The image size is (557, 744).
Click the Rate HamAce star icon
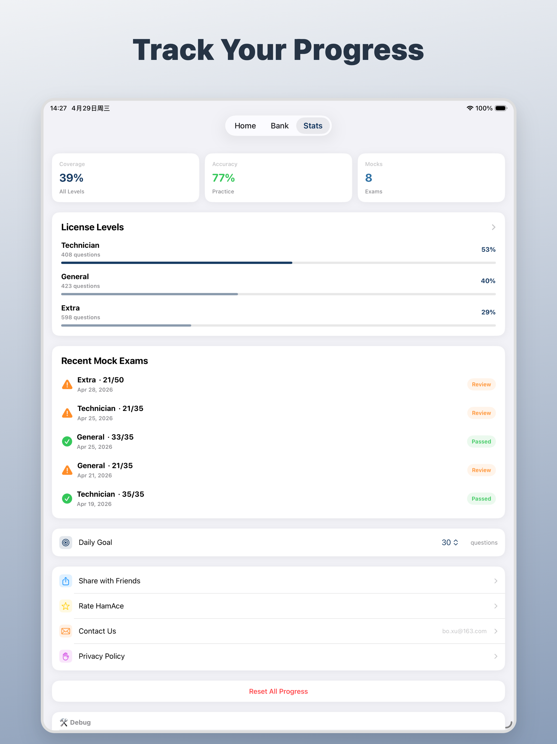coord(66,606)
